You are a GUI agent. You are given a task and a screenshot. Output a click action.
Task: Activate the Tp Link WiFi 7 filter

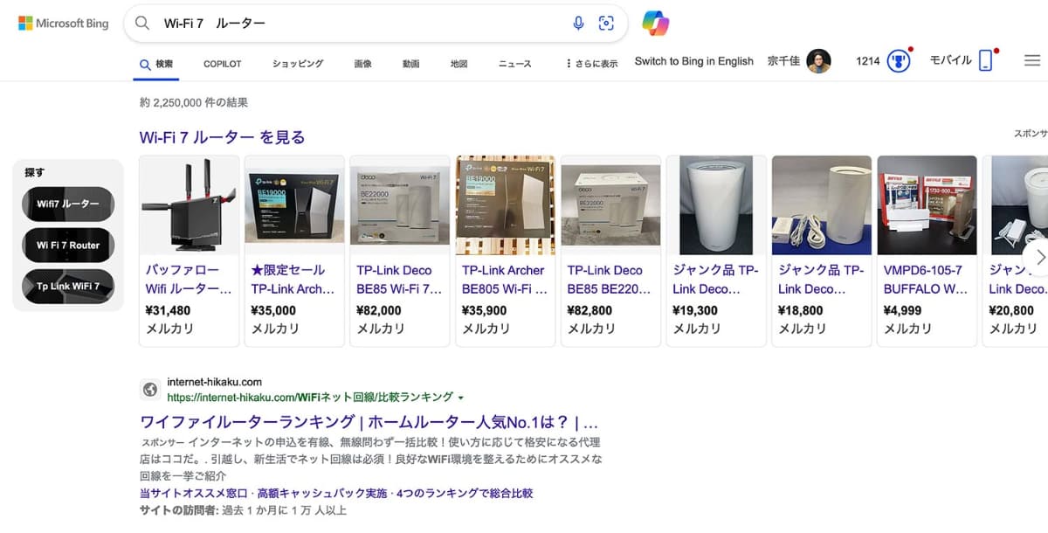pos(67,287)
